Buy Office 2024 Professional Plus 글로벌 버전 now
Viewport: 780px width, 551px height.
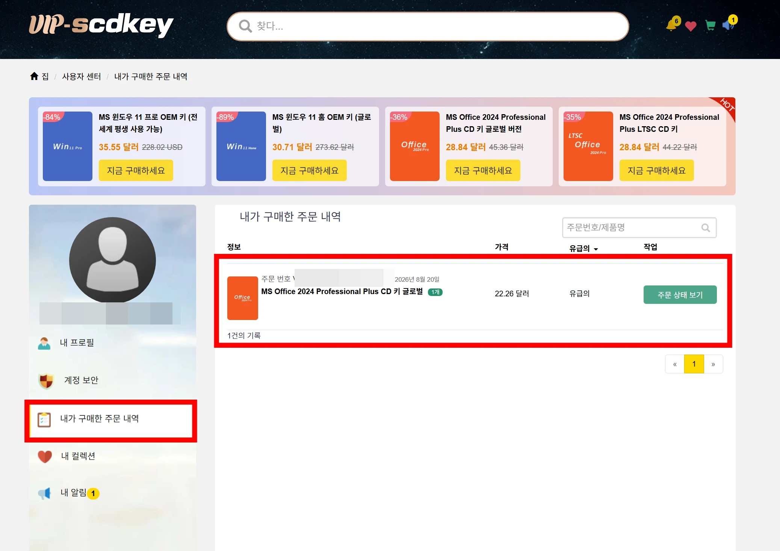pyautogui.click(x=483, y=171)
